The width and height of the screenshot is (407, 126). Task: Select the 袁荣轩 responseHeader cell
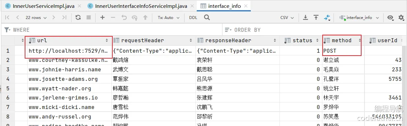tap(237, 60)
